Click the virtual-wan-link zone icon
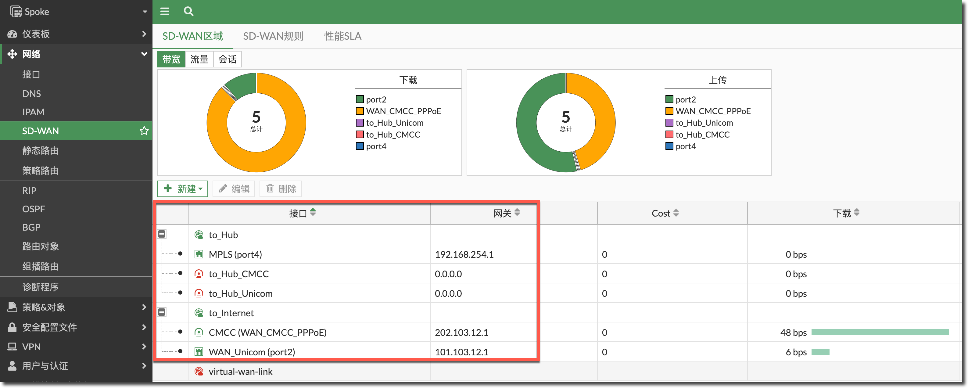This screenshot has height=388, width=968. [x=199, y=372]
